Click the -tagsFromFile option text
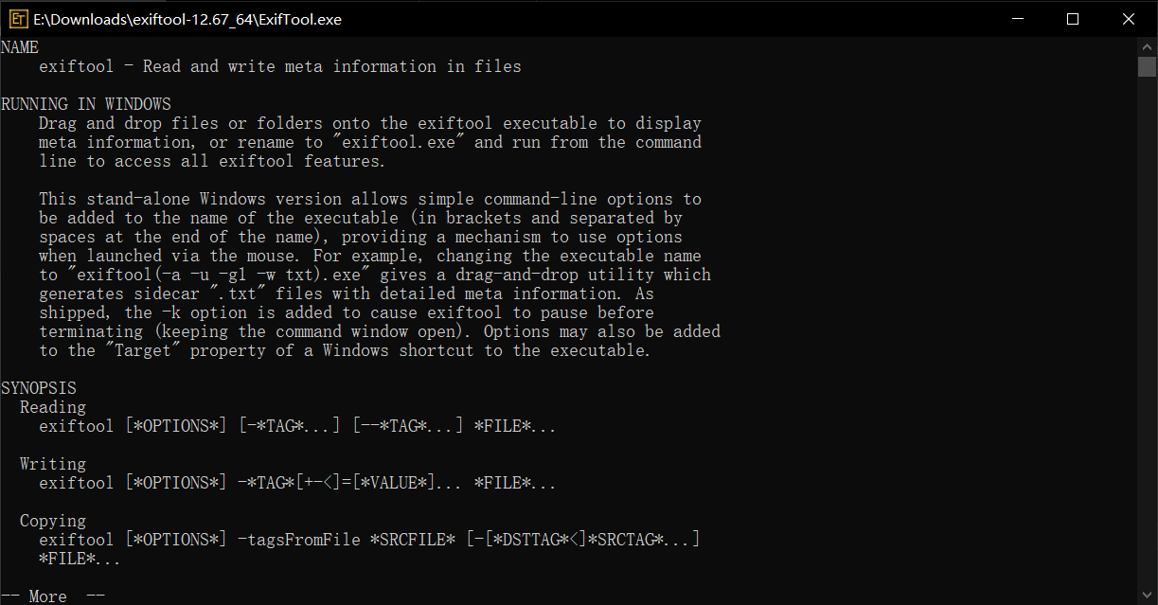The image size is (1158, 605). (x=299, y=540)
